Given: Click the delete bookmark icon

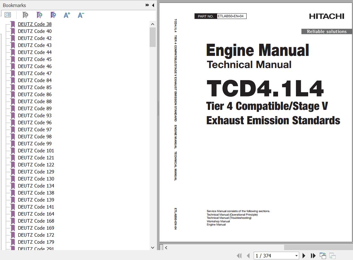Looking at the screenshot, I should coord(25,15).
